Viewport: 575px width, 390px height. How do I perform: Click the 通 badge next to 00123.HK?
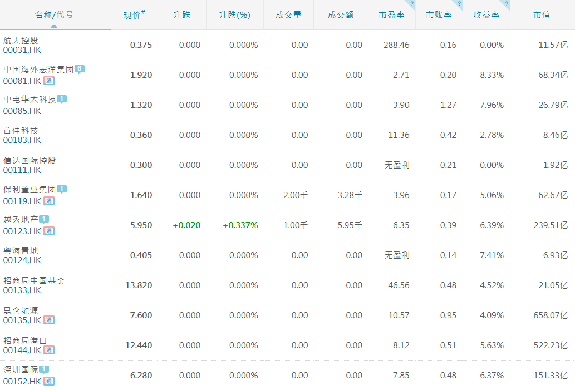49,231
